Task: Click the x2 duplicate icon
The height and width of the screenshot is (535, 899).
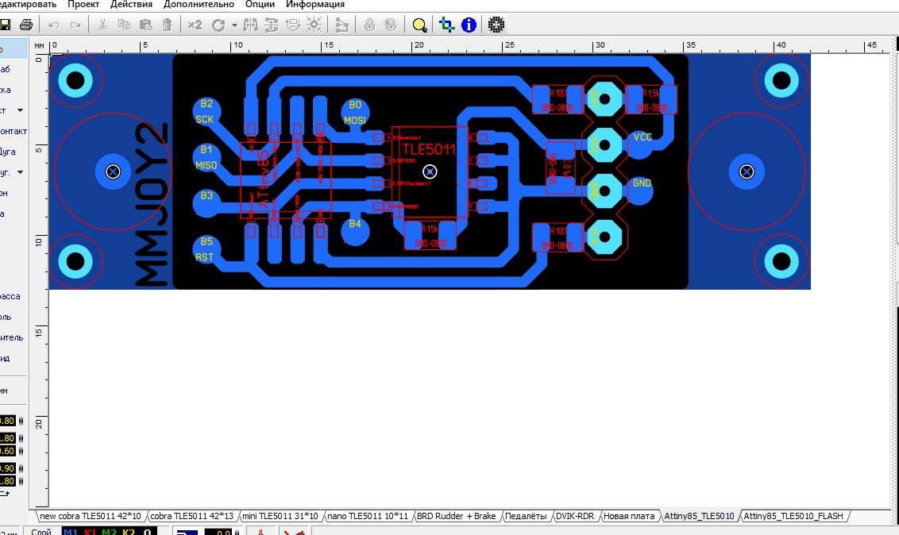Action: pos(195,25)
